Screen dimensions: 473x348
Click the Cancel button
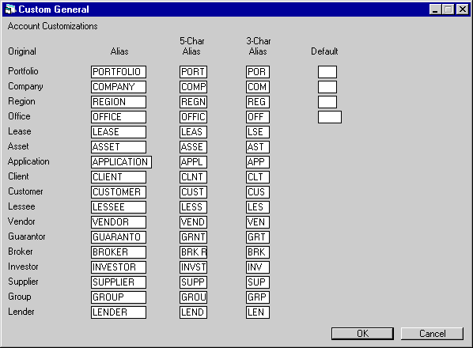432,334
